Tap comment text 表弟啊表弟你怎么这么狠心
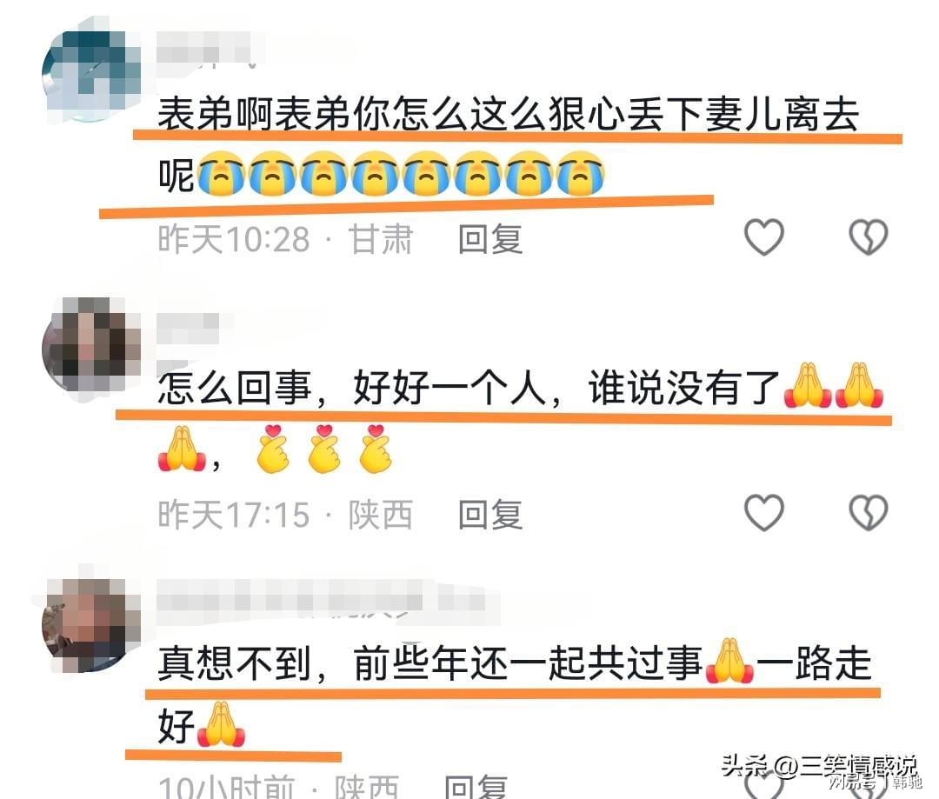Screen dimensions: 939x799 pos(509,114)
